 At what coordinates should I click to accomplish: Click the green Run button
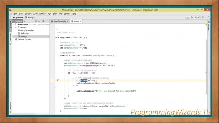(x=192, y=17)
